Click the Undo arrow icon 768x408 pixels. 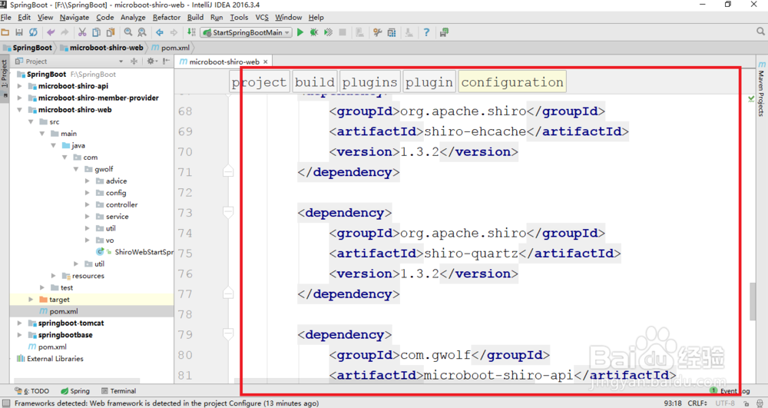click(x=51, y=32)
